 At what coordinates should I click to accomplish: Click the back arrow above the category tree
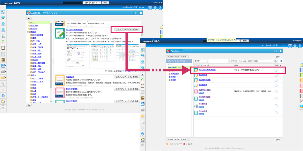coord(29,19)
